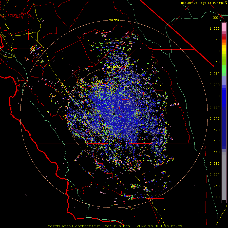The image size is (228, 228).
Task: Select the 0.947 colorbar label
Action: point(215,40)
